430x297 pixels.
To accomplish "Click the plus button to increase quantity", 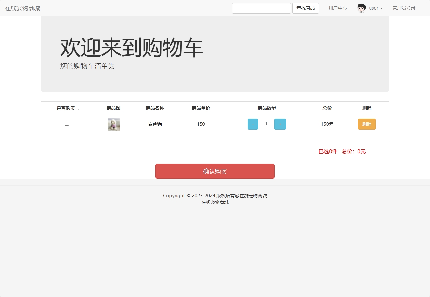I will pos(280,124).
